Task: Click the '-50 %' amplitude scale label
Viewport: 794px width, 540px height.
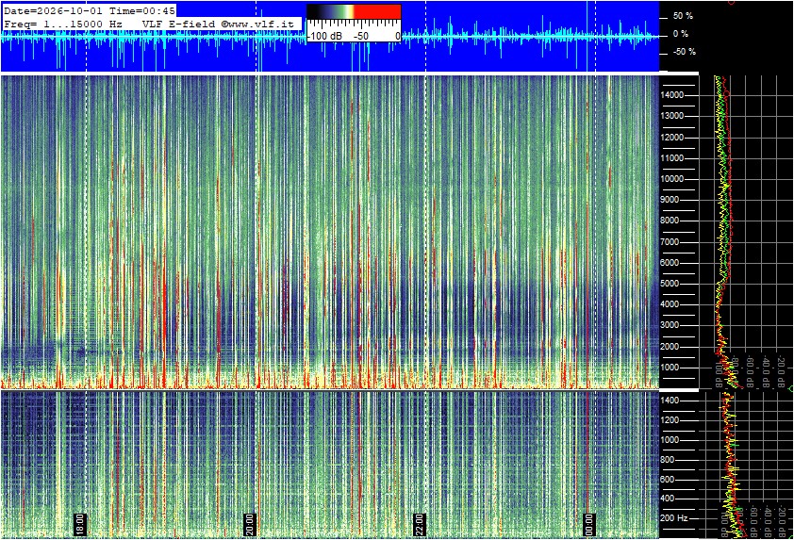Action: 685,52
